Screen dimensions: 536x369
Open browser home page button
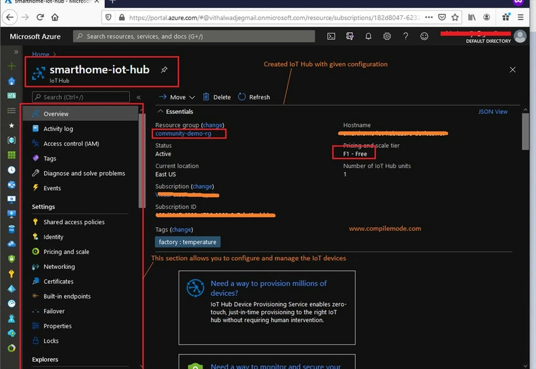(x=55, y=17)
